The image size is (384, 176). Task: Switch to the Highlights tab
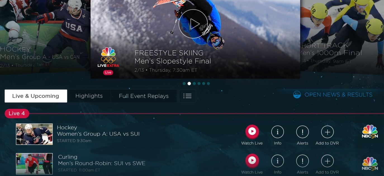89,96
